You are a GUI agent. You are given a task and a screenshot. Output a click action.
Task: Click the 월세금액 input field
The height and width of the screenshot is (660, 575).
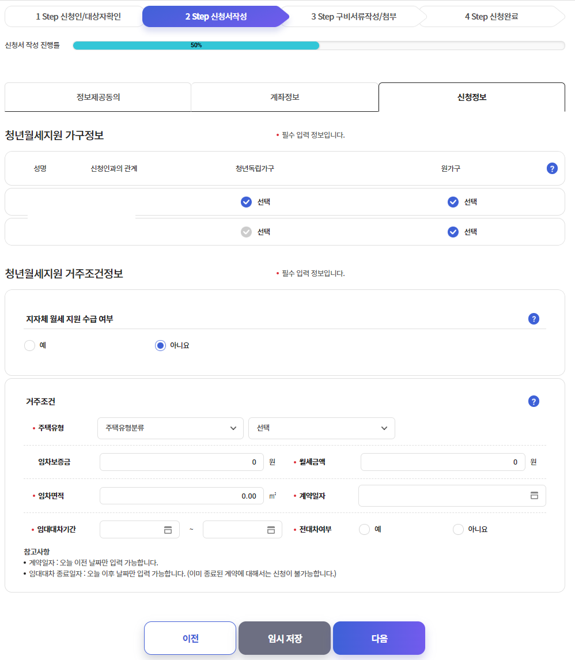point(442,462)
